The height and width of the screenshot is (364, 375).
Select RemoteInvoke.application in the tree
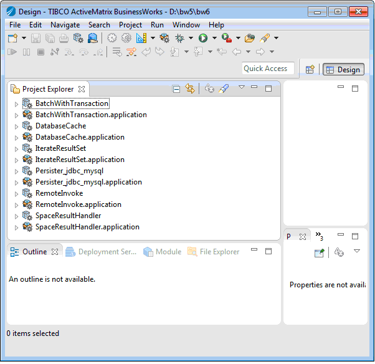coord(78,204)
